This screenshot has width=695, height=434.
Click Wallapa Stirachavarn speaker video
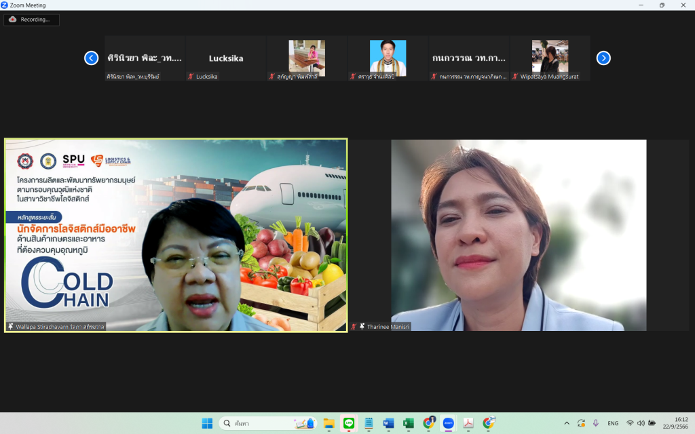pyautogui.click(x=176, y=235)
